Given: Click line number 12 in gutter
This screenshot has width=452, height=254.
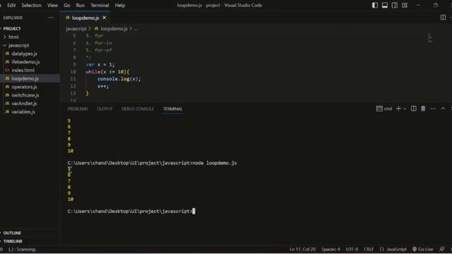Looking at the screenshot, I should (x=73, y=86).
